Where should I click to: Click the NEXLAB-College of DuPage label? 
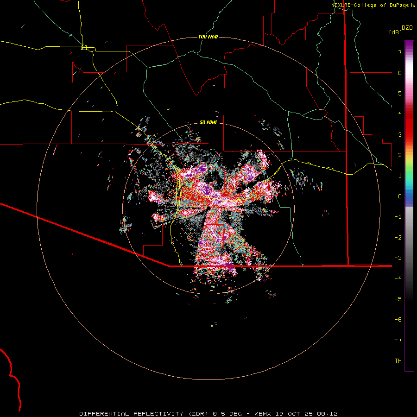371,5
